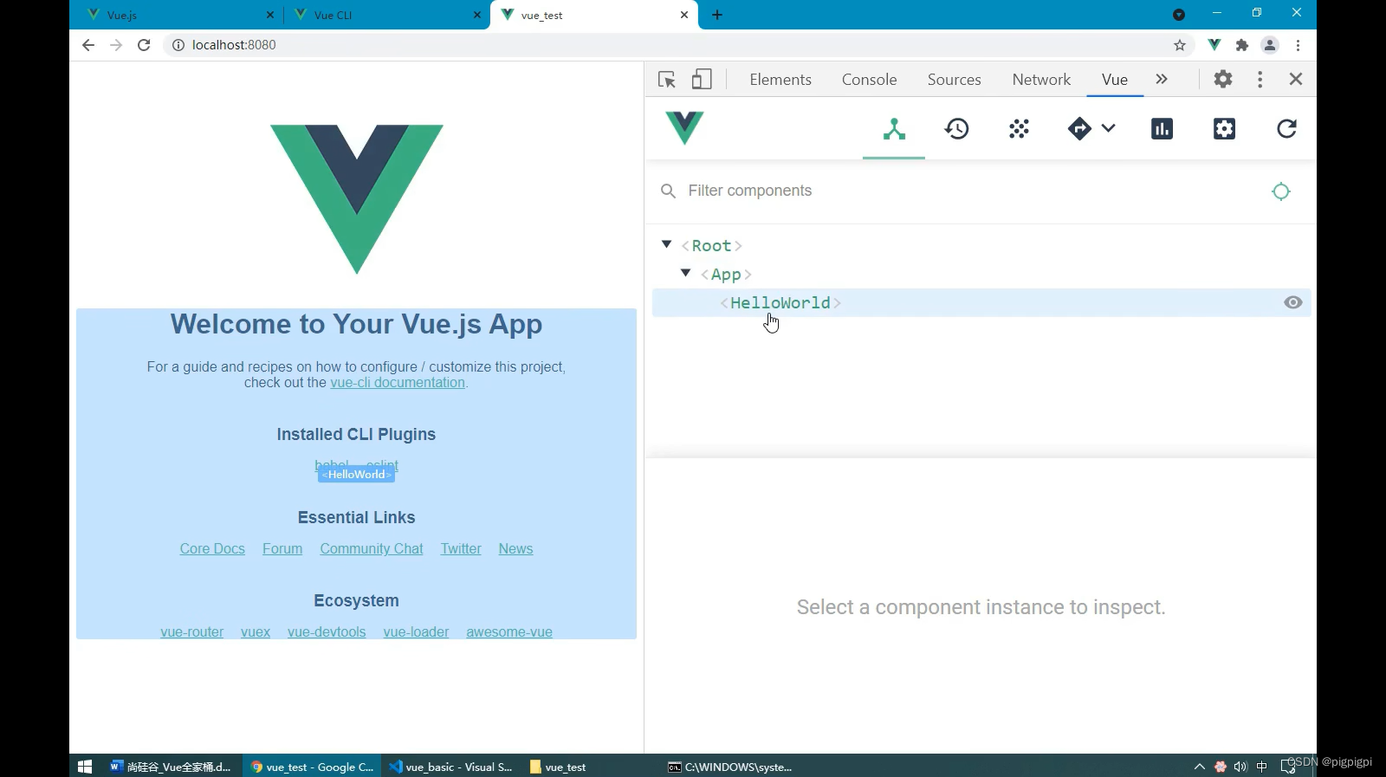Show more DevTools tabs
1386x777 pixels.
[1162, 79]
